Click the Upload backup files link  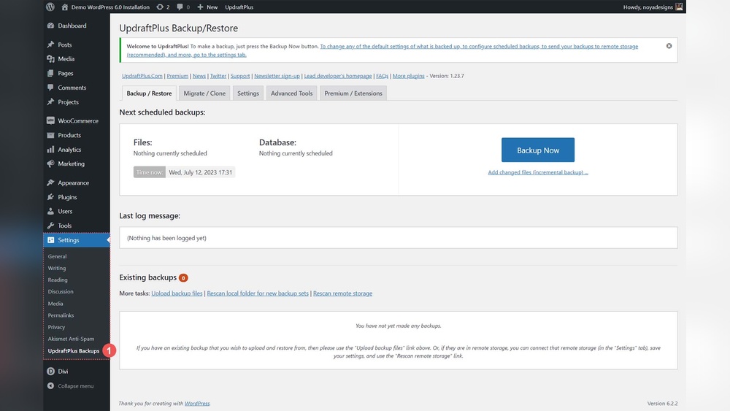click(177, 293)
